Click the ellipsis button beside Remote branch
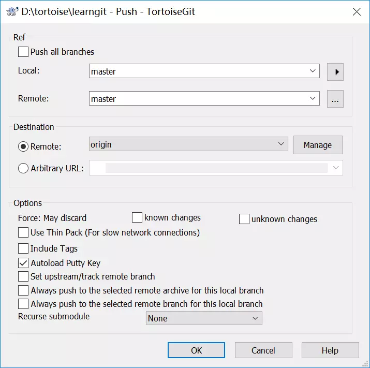This screenshot has height=368, width=370. [x=335, y=99]
